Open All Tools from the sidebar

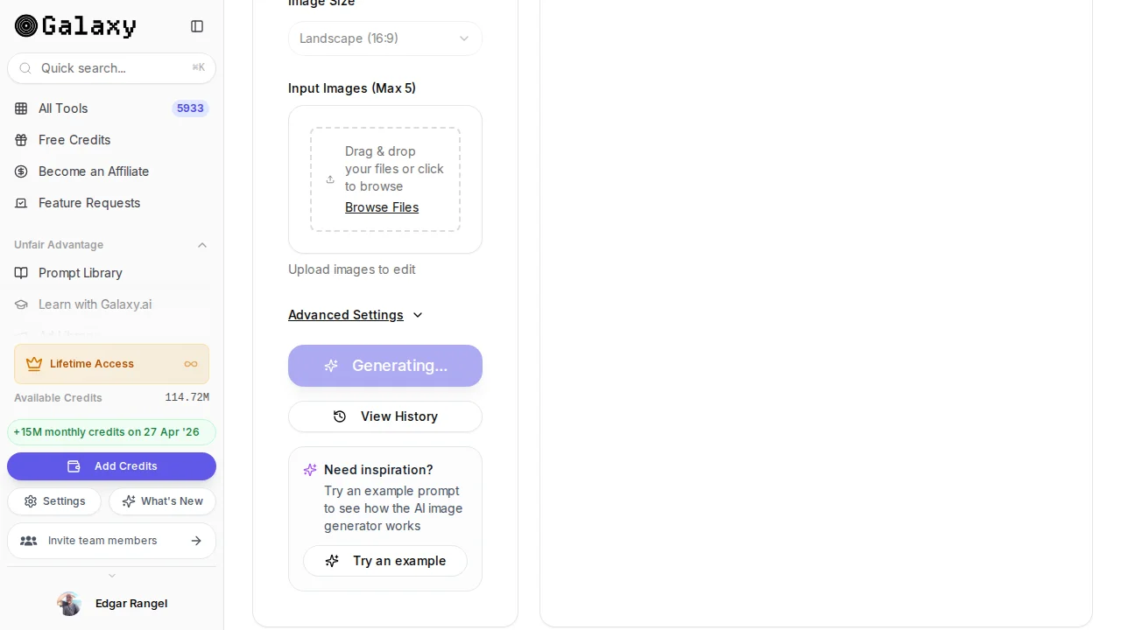[x=63, y=108]
